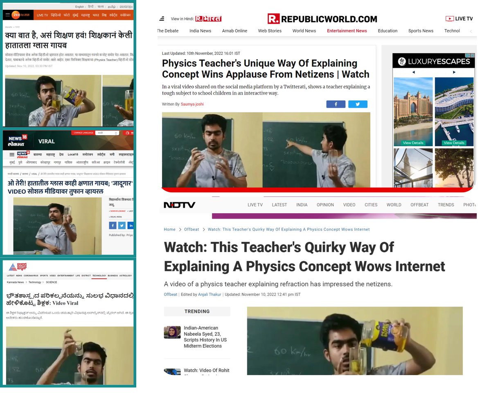Open CORONAVIRUS tab on Asianet site
491x393 pixels.
(31, 276)
